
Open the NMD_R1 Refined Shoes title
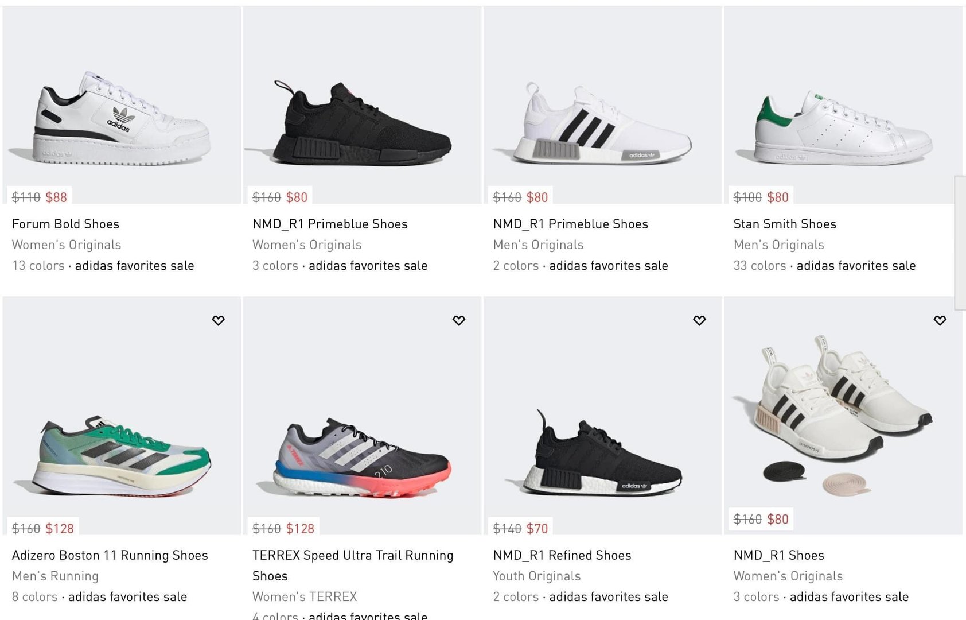tap(562, 555)
